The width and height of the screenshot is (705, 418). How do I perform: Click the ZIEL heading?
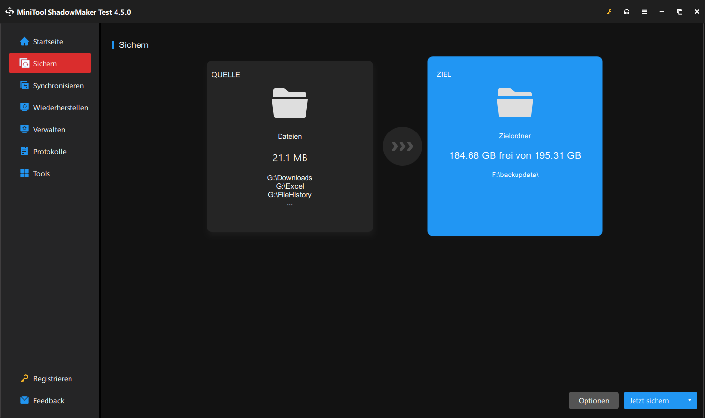point(444,74)
